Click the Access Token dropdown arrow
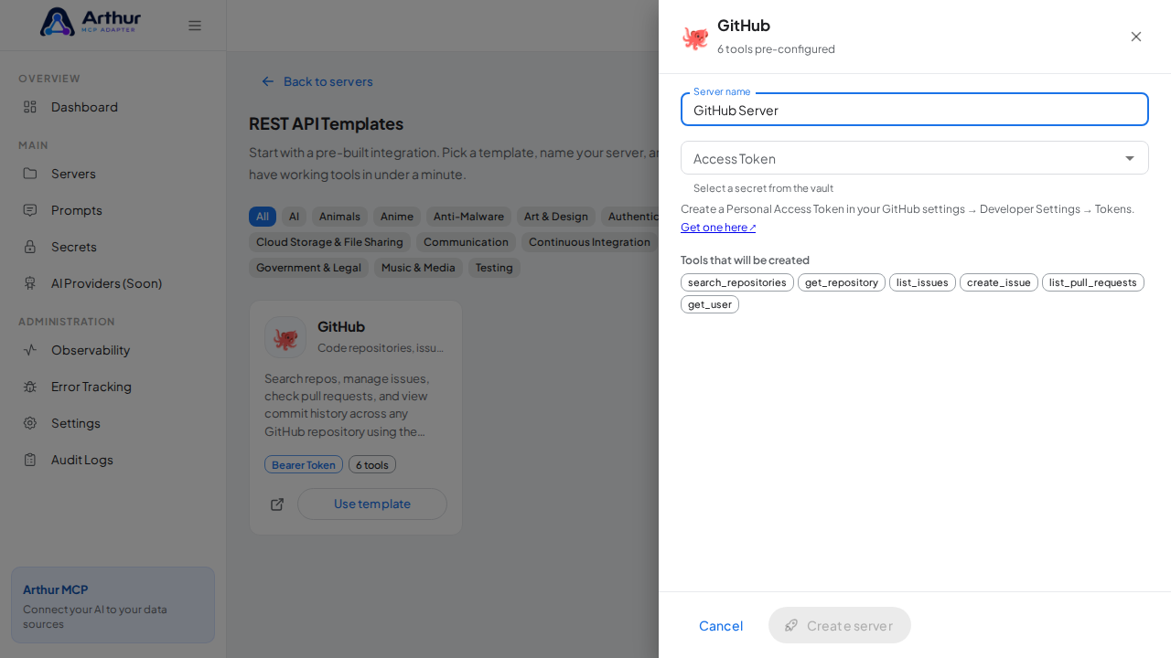 click(x=1130, y=158)
